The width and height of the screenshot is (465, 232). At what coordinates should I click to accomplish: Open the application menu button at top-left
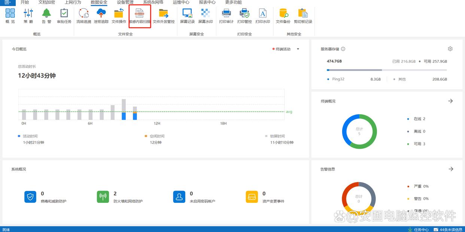click(x=7, y=2)
